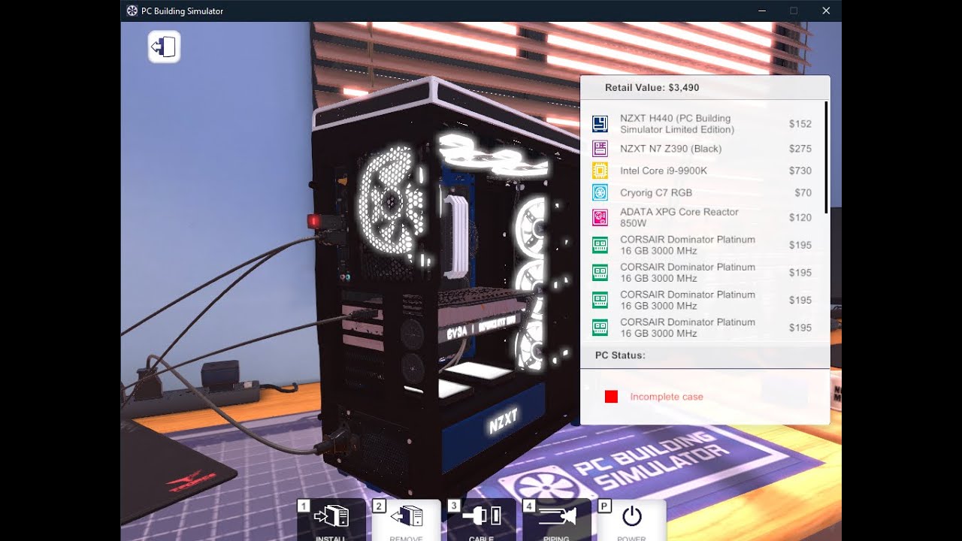962x541 pixels.
Task: Click the $120 price value
Action: click(x=800, y=218)
